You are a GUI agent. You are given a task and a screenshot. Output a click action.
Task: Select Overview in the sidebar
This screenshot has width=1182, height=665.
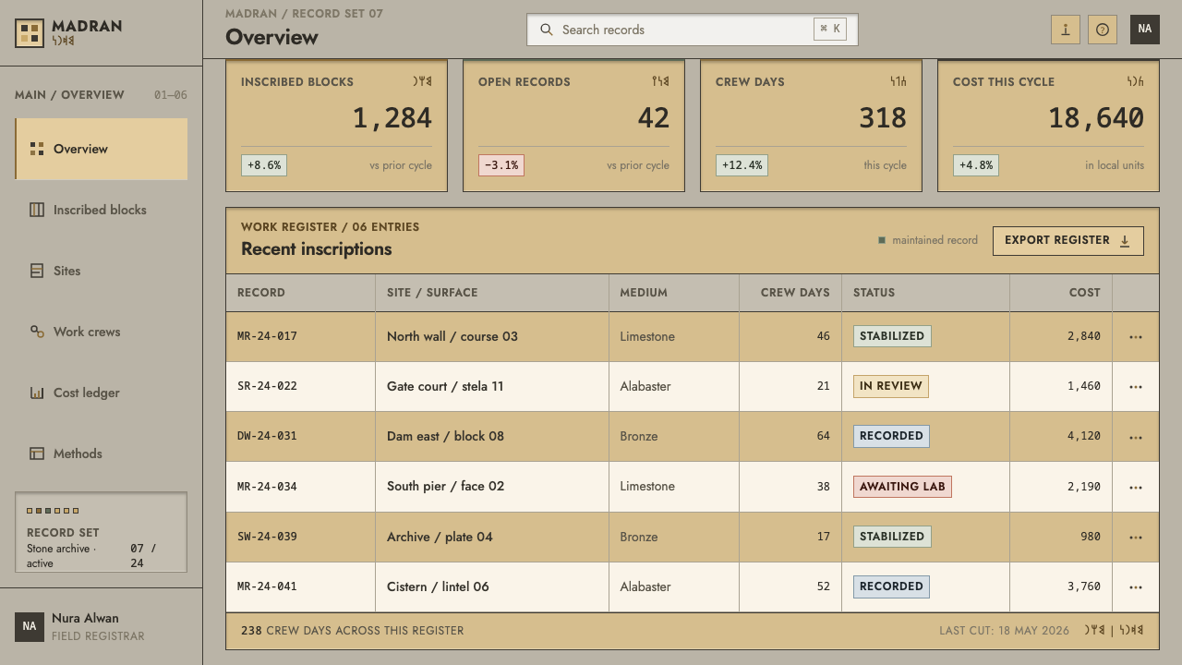[x=102, y=149]
